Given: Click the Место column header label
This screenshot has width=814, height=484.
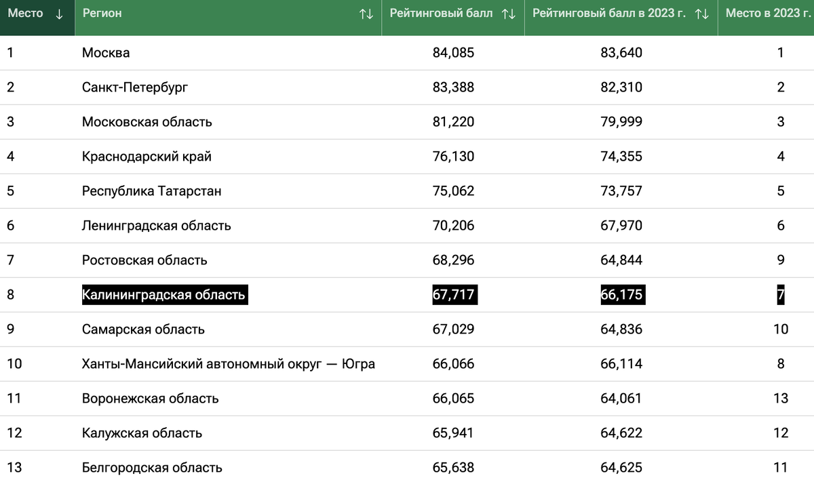Looking at the screenshot, I should [x=26, y=13].
